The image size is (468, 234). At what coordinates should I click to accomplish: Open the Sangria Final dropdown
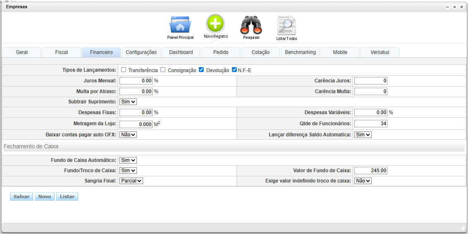[x=131, y=180]
